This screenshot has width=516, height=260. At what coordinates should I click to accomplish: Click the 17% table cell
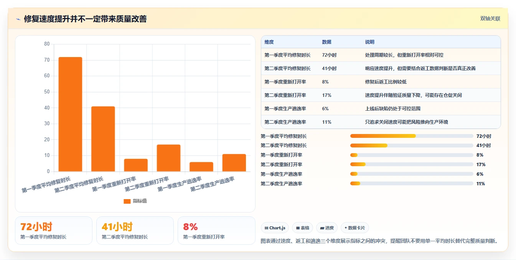pos(326,95)
